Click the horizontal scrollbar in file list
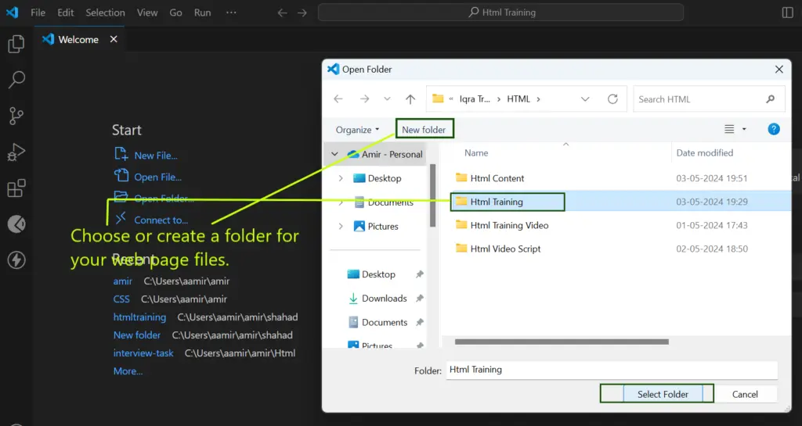The width and height of the screenshot is (802, 426). point(561,342)
